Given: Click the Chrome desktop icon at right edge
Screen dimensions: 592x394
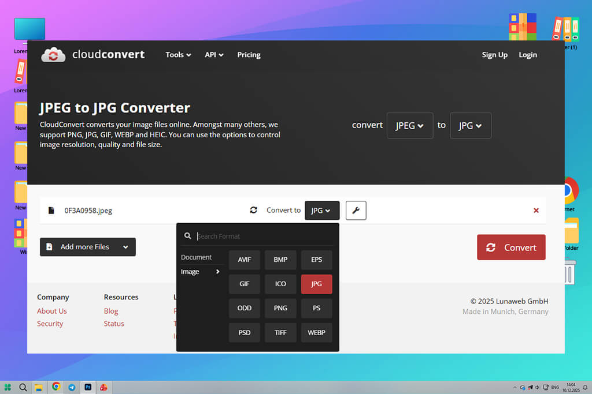Looking at the screenshot, I should [572, 190].
